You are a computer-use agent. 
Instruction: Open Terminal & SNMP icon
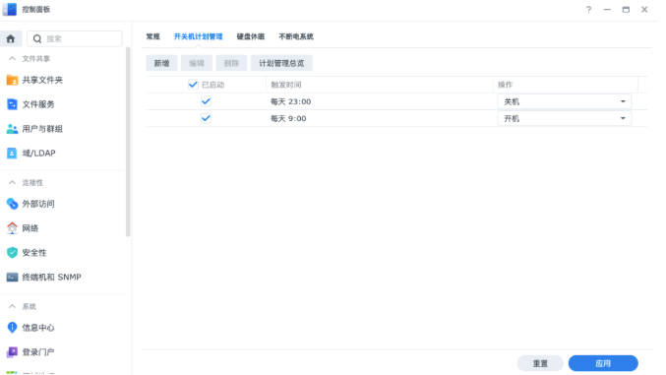tap(12, 278)
